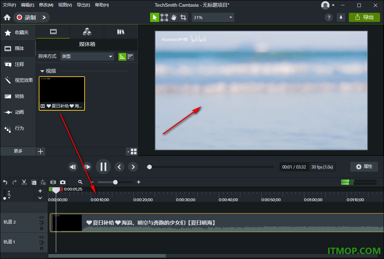Pause playback
Image resolution: width=384 pixels, height=259 pixels.
pos(103,167)
